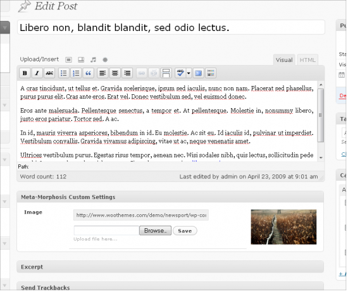Toggle bold formatting in editor toolbar
This screenshot has width=348, height=292.
click(x=25, y=73)
